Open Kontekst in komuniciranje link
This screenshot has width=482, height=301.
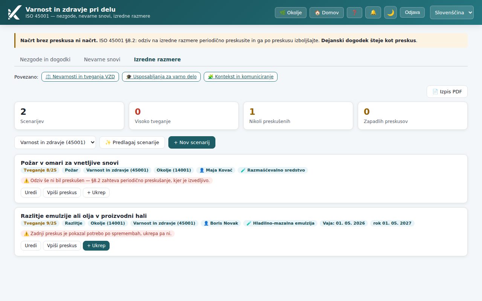(241, 77)
